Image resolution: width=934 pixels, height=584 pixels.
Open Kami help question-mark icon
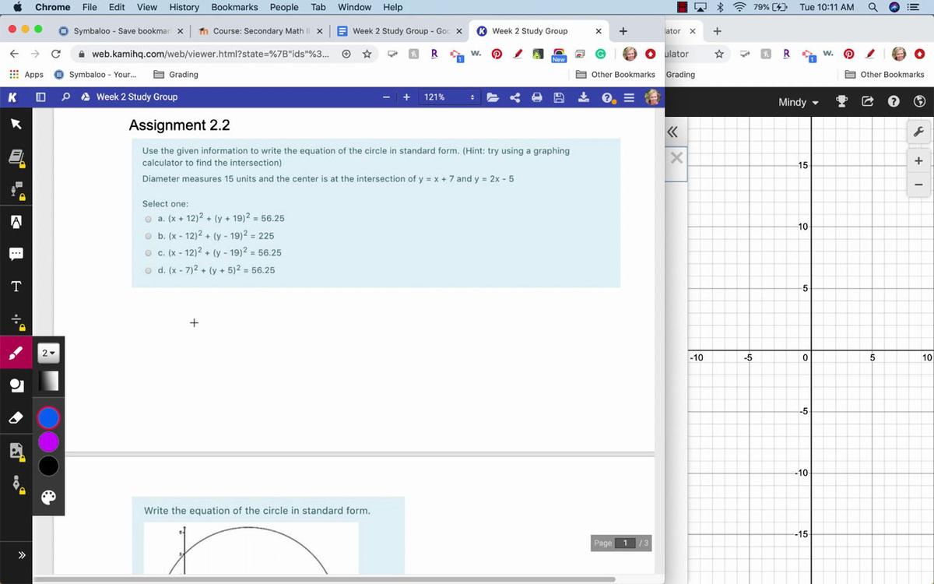(608, 97)
